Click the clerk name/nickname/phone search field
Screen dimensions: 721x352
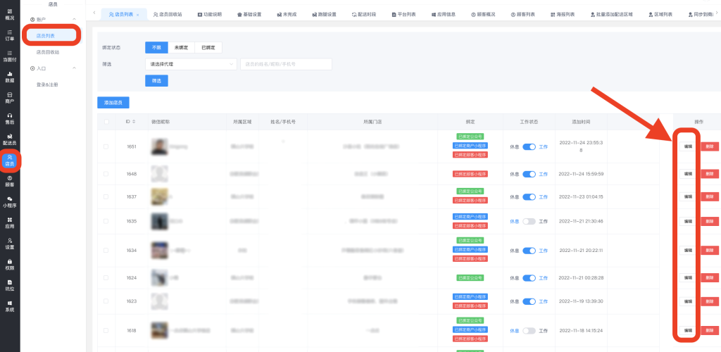coord(286,64)
